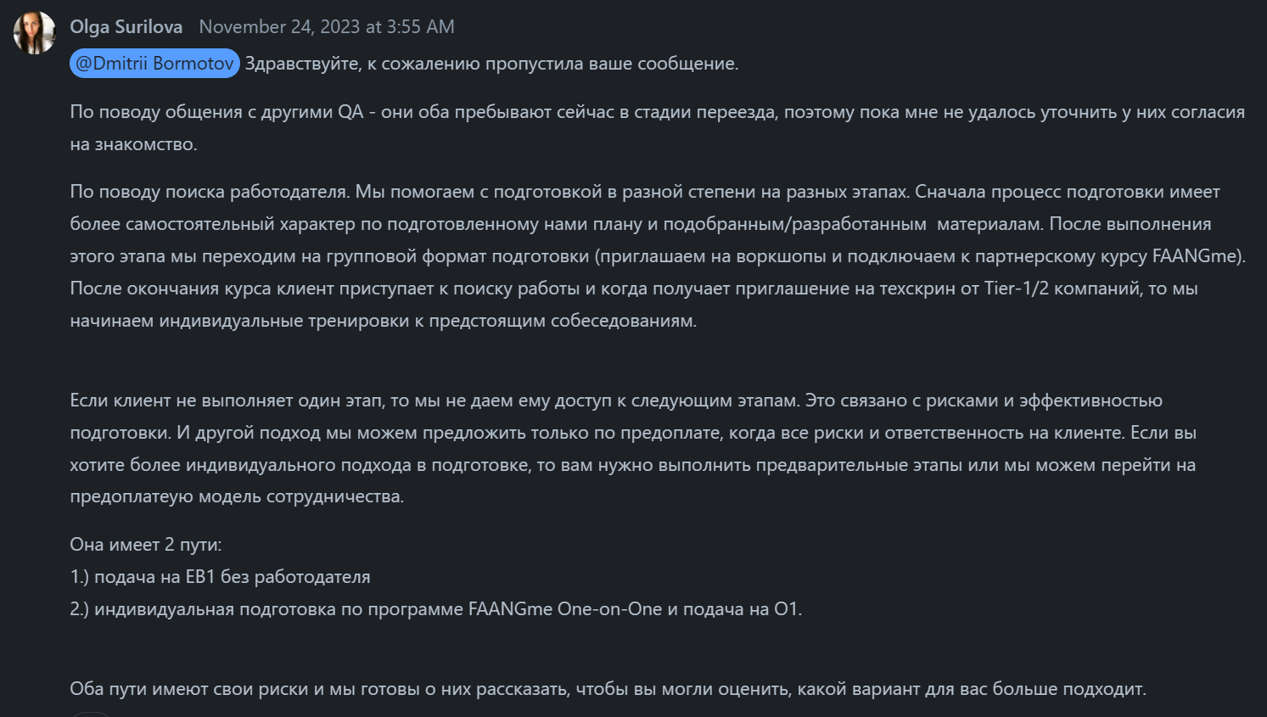1267x717 pixels.
Task: Click the reaction pill at message bottom
Action: point(92,714)
